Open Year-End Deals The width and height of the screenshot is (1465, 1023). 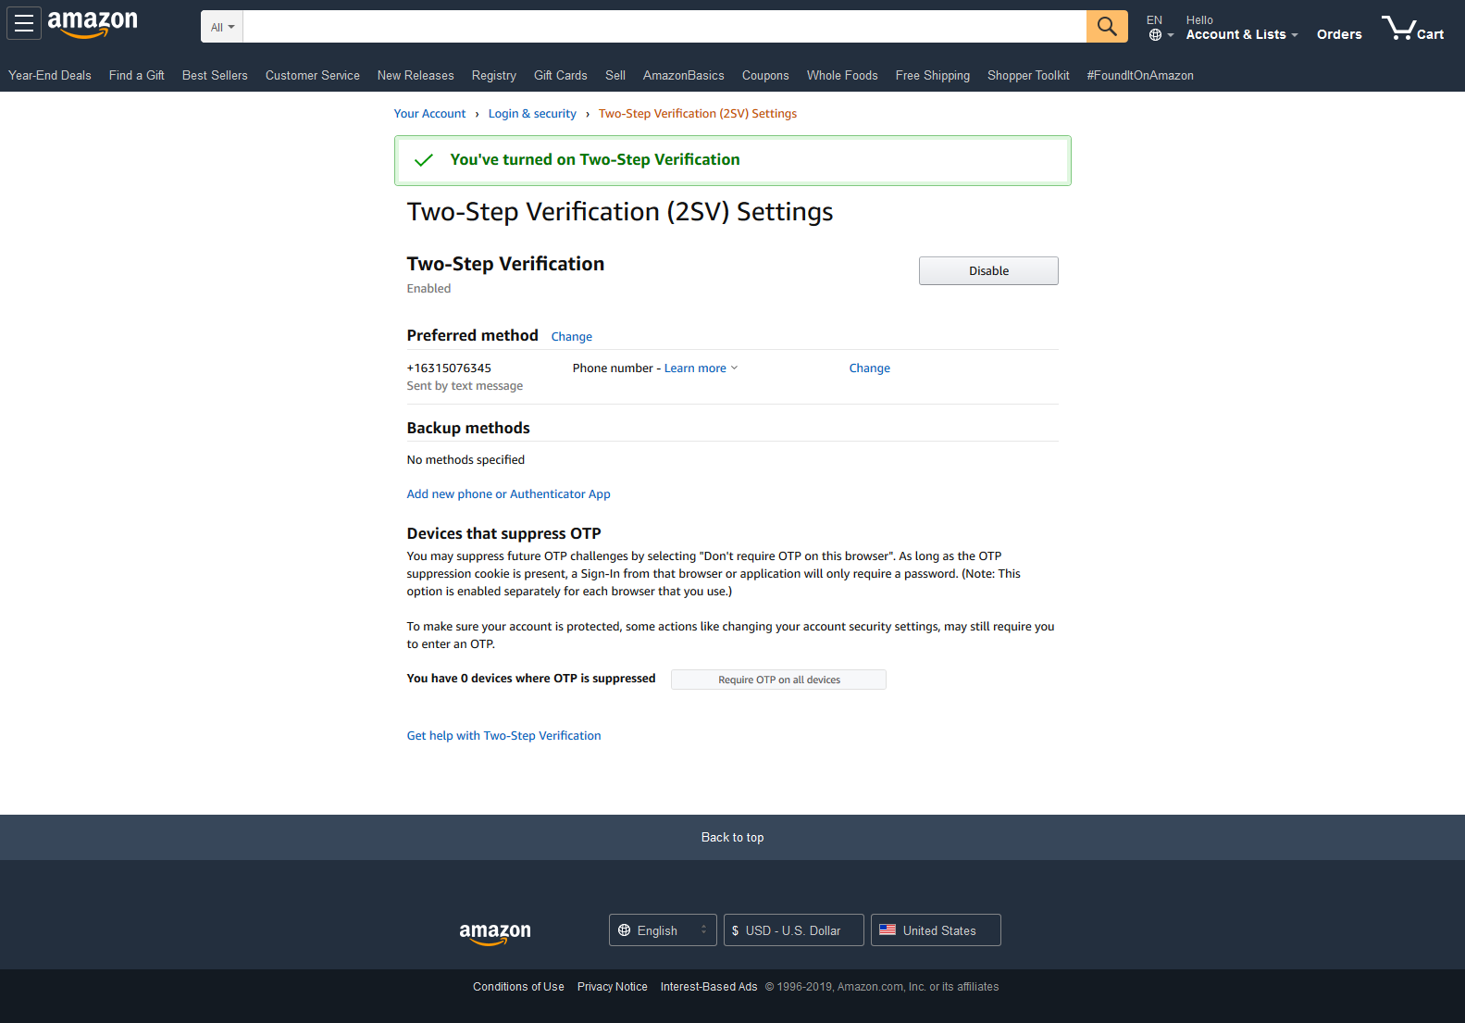click(50, 76)
